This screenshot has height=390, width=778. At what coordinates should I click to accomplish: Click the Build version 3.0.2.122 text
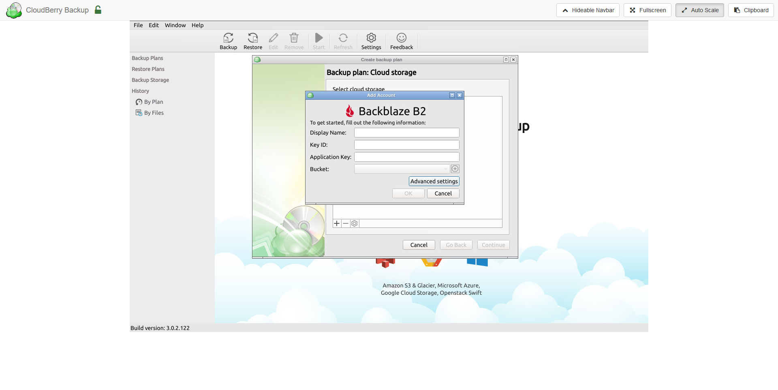point(160,328)
